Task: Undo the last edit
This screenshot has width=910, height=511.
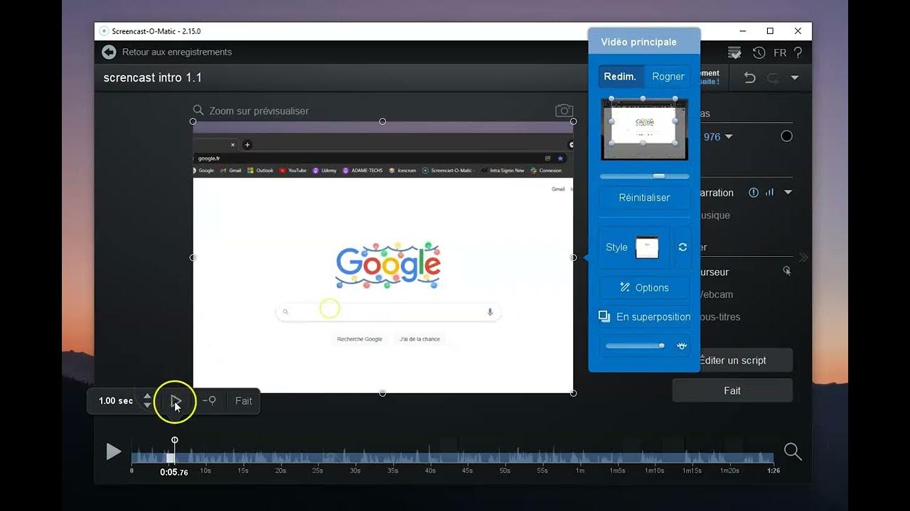Action: pyautogui.click(x=749, y=77)
